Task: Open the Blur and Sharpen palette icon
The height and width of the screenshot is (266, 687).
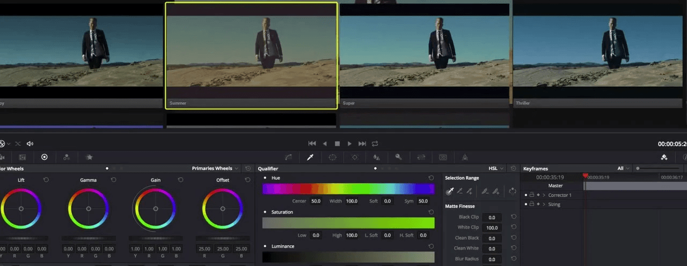Action: click(377, 157)
